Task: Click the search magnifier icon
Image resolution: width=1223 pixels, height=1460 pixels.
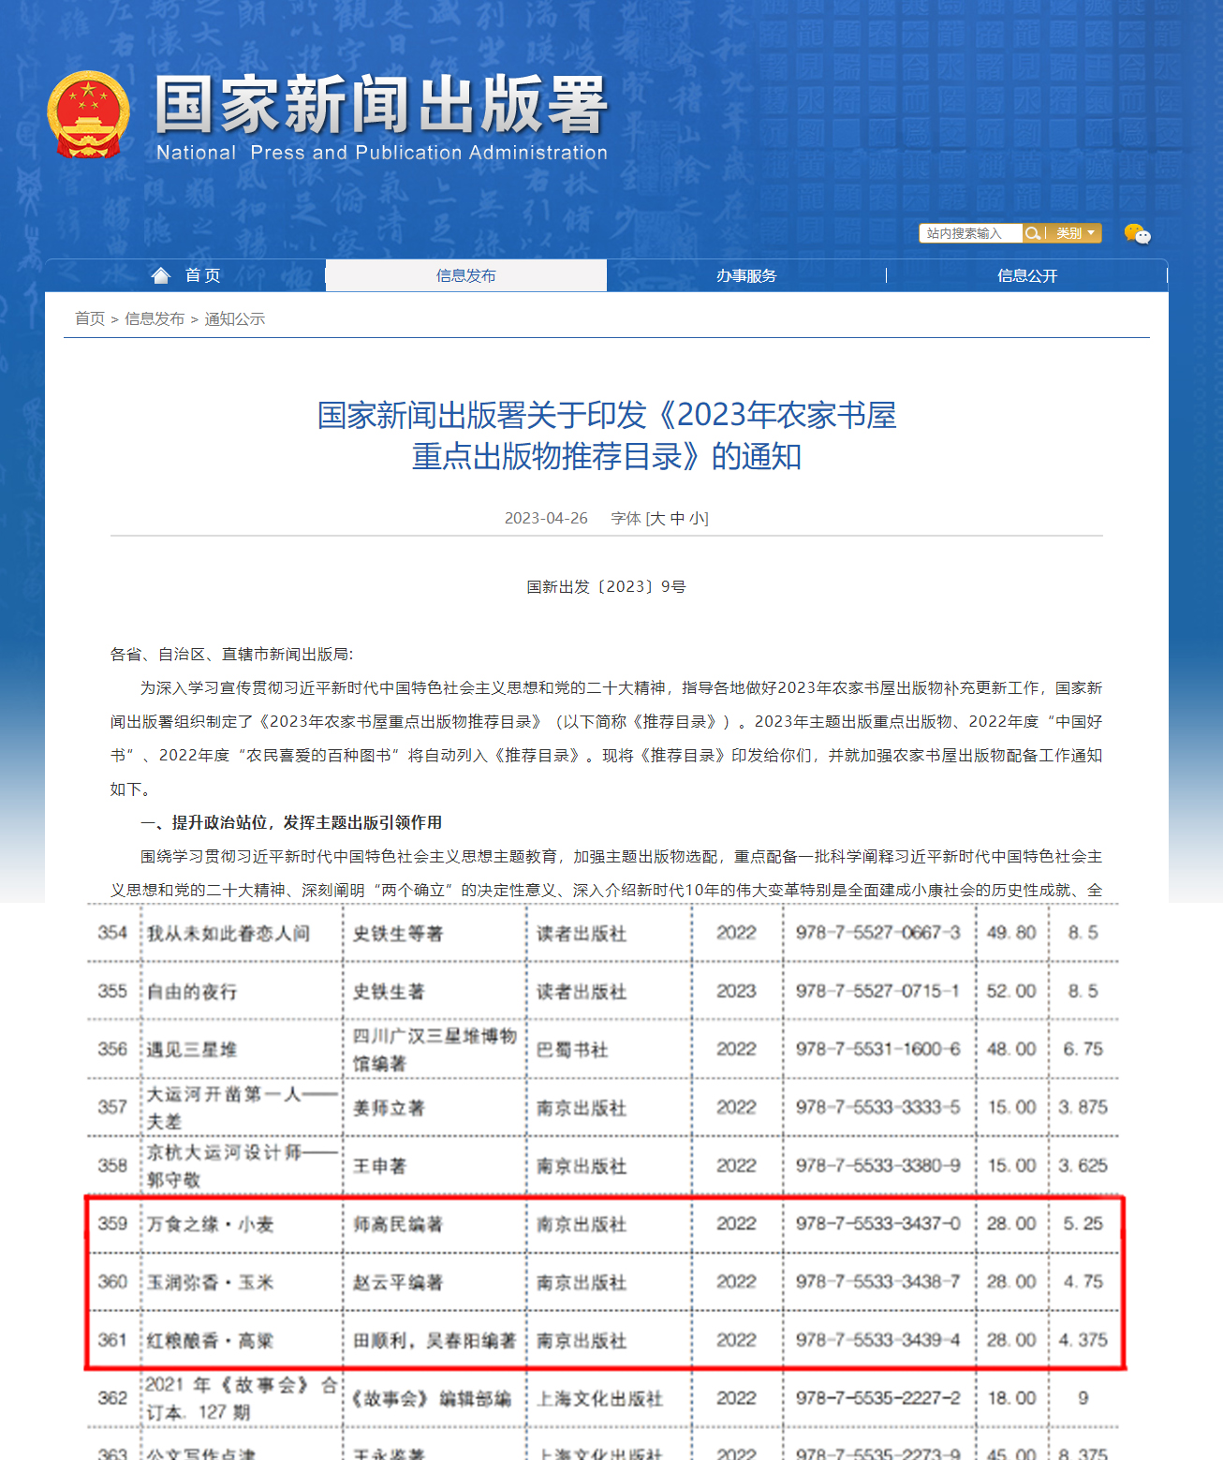Action: coord(1032,233)
